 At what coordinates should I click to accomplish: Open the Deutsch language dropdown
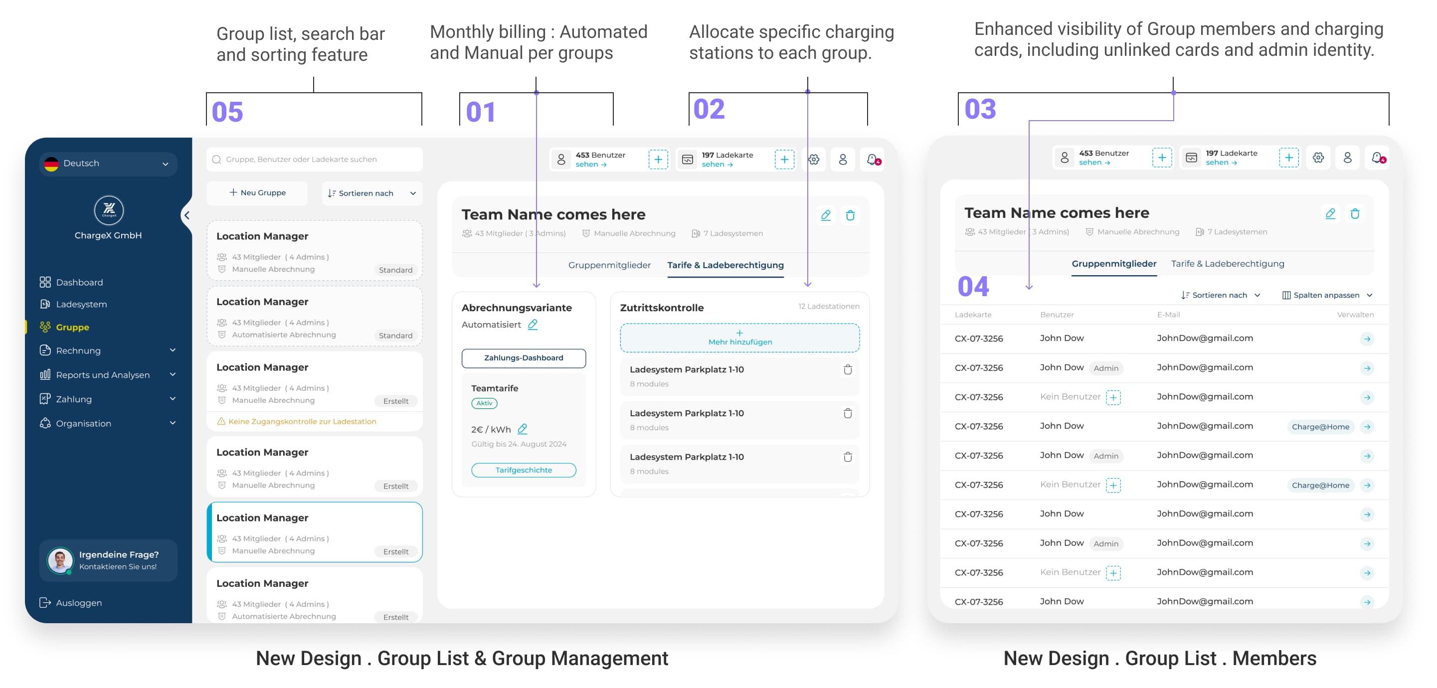click(108, 164)
